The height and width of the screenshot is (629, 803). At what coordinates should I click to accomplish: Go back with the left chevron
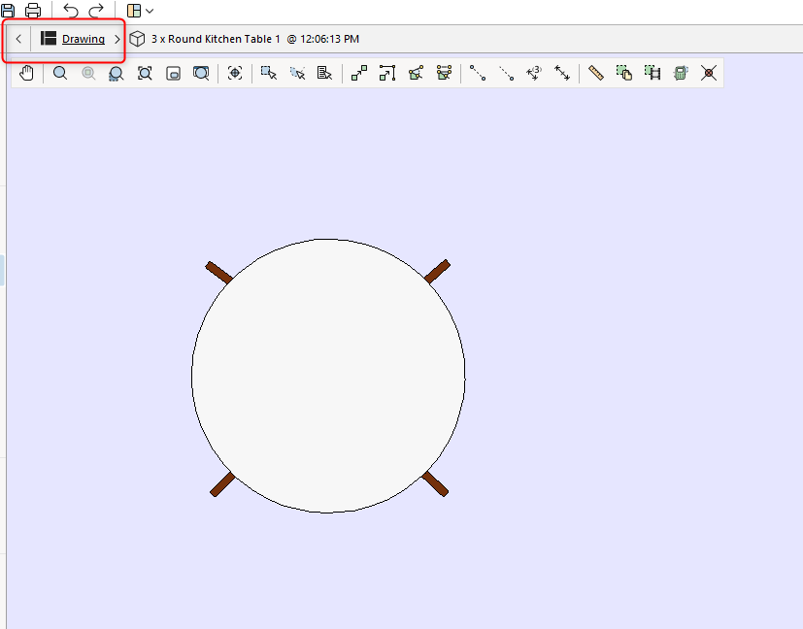(x=18, y=39)
